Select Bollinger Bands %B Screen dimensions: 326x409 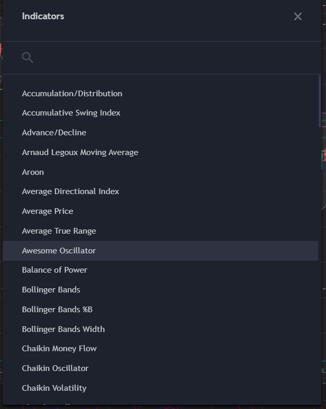pos(160,310)
